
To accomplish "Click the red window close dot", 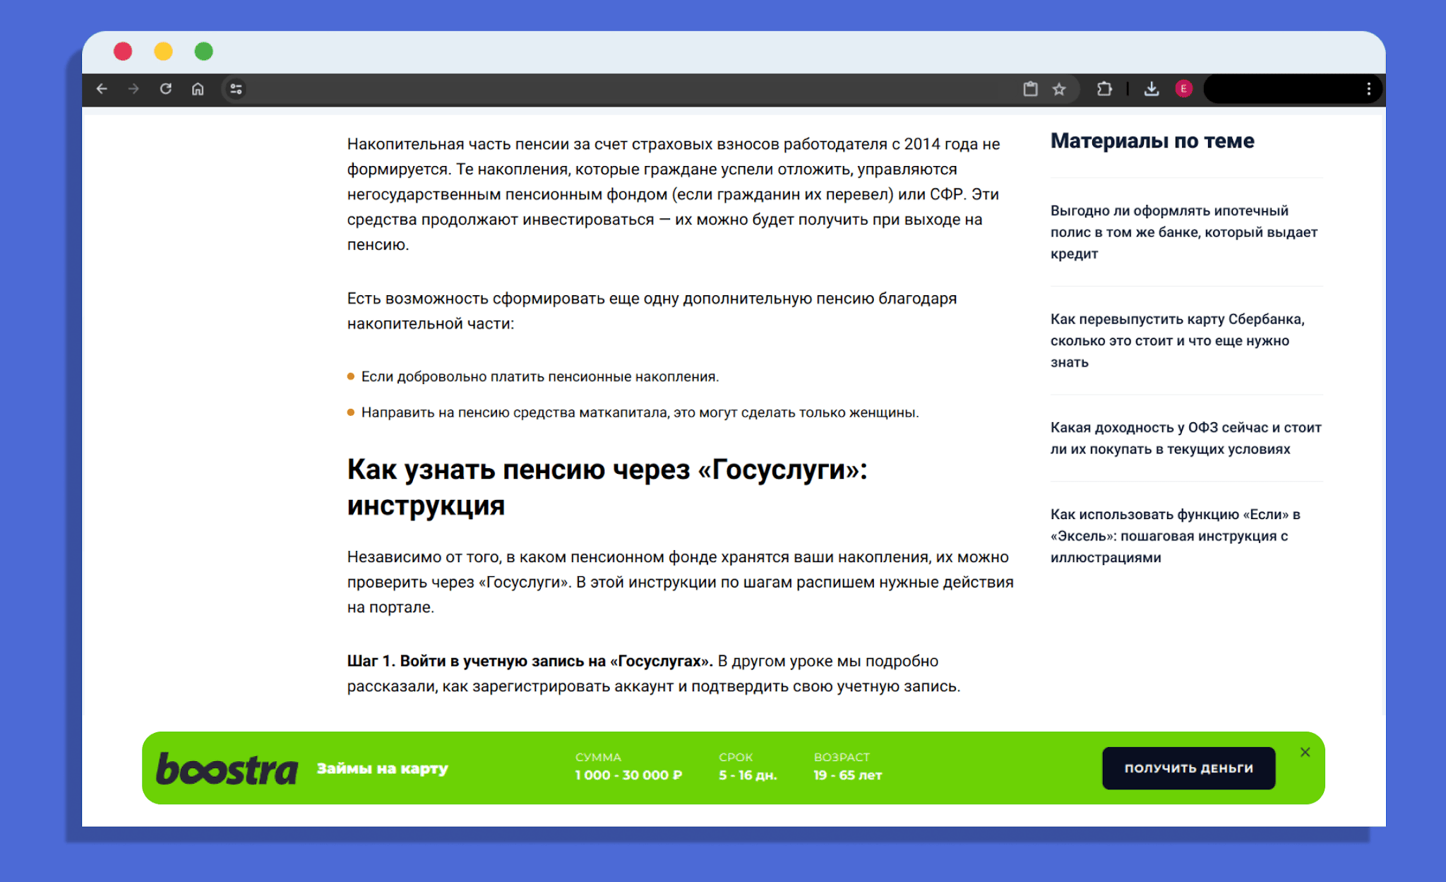I will [x=123, y=51].
